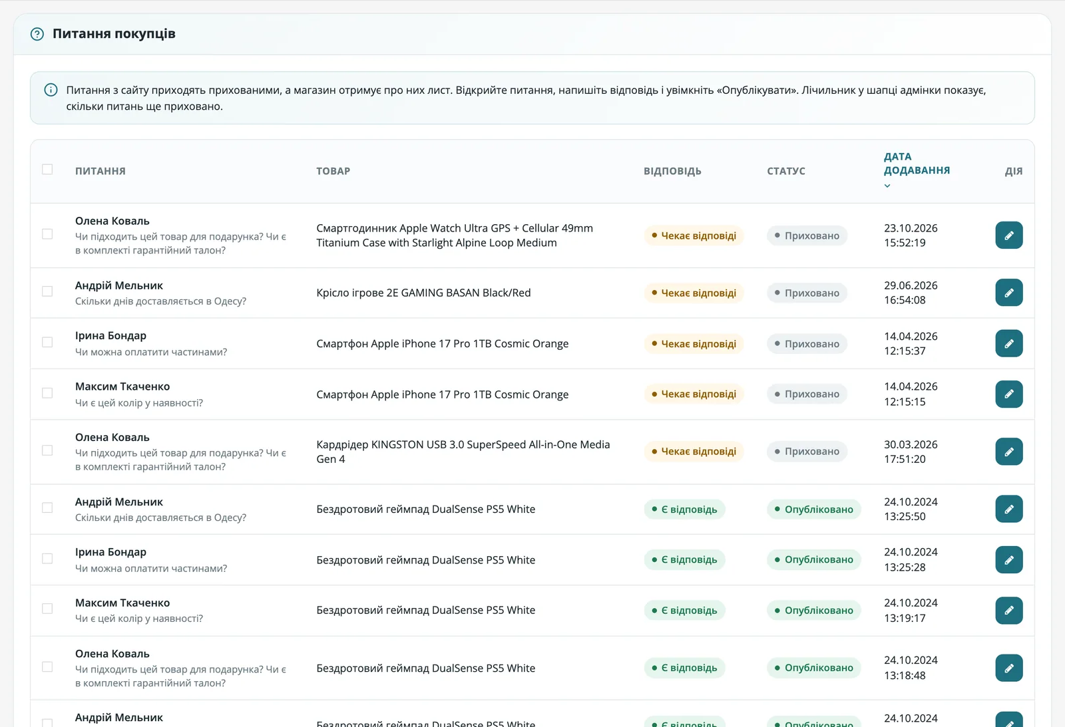Click the Приховано status in the 2E GAMING BASAN row
Screen dimensions: 1065x727
tap(807, 293)
